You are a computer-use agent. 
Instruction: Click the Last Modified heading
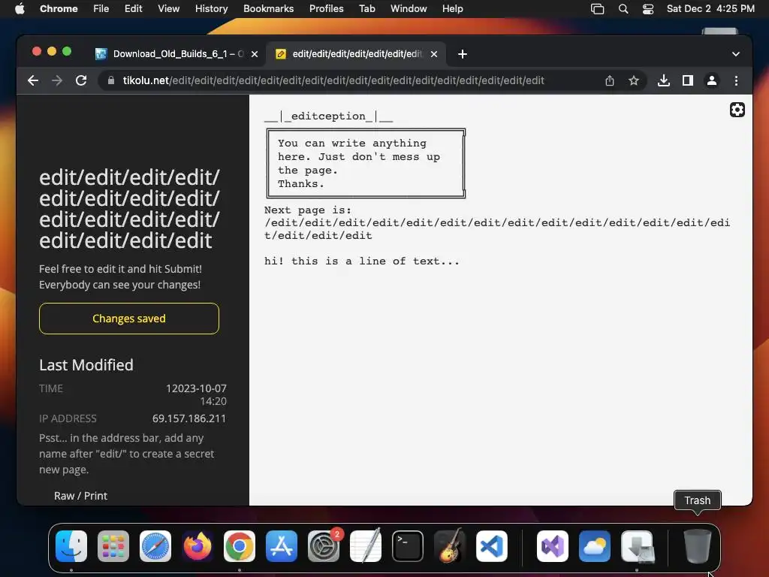(x=86, y=365)
